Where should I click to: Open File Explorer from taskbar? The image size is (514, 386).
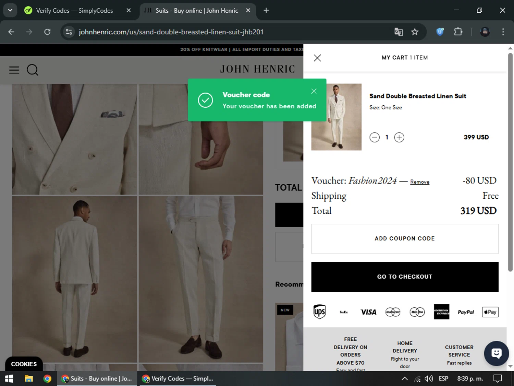[x=29, y=378]
